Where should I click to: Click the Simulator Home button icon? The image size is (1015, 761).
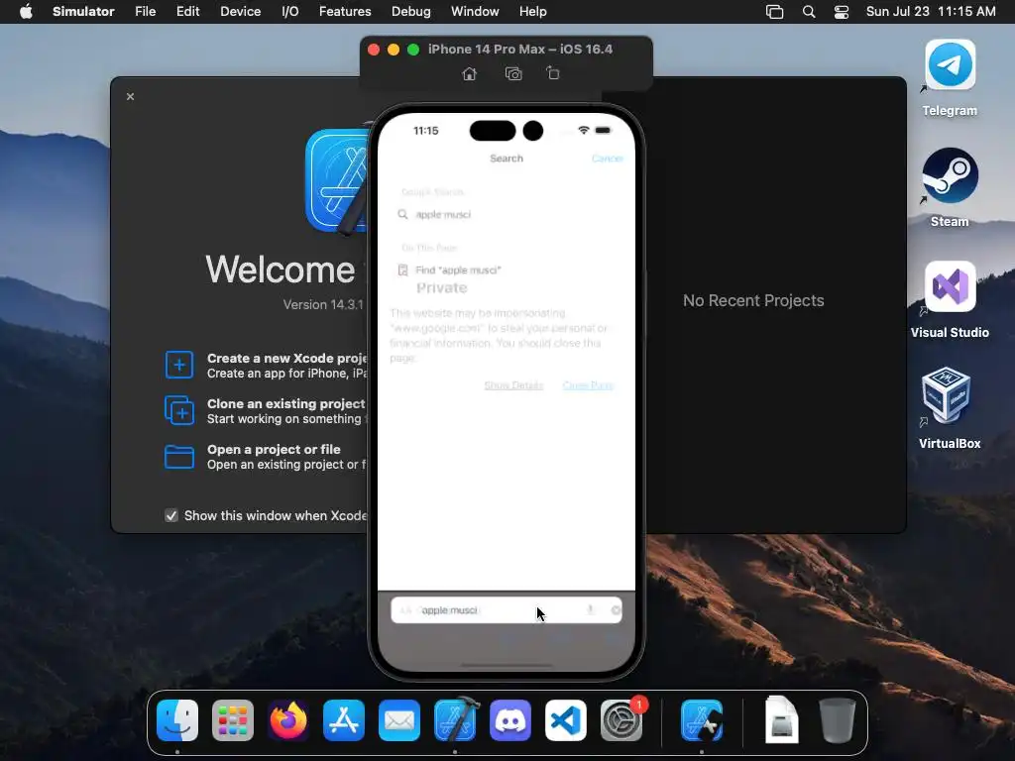tap(469, 73)
